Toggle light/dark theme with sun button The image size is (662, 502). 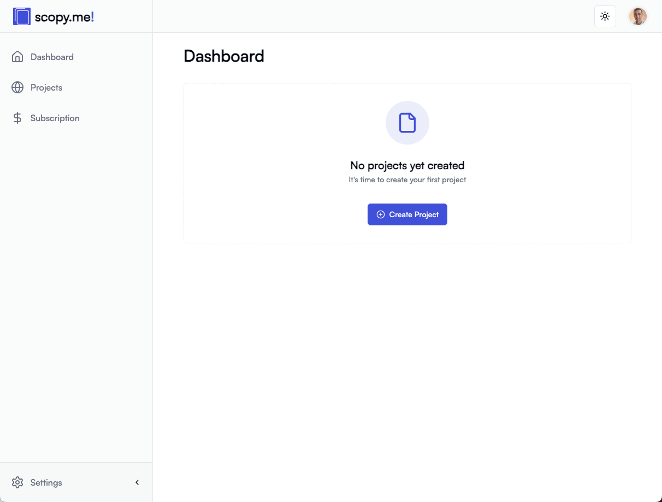point(605,16)
